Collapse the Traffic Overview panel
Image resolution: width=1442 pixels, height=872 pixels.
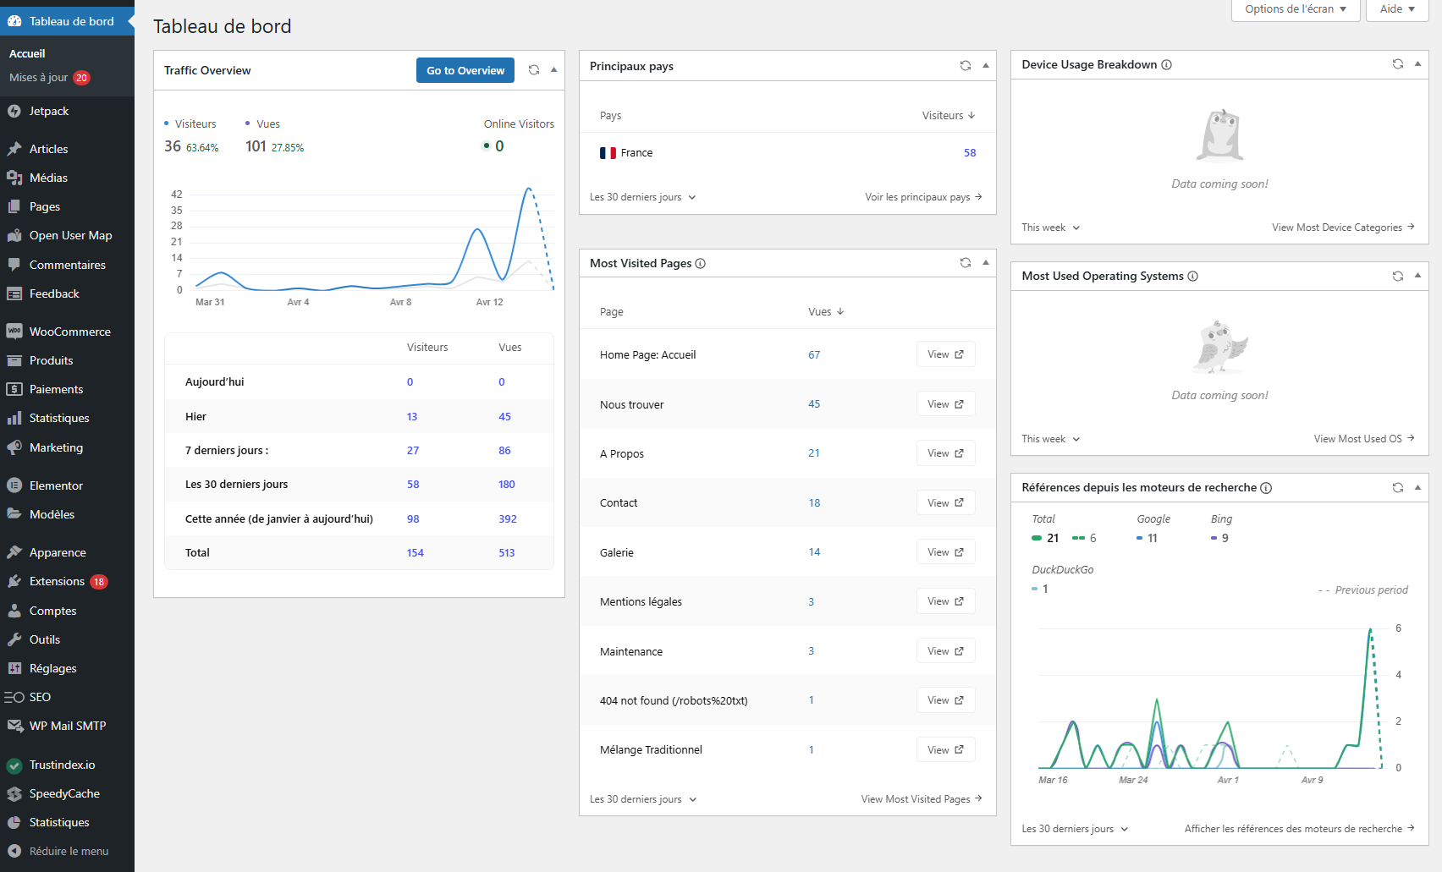point(554,70)
